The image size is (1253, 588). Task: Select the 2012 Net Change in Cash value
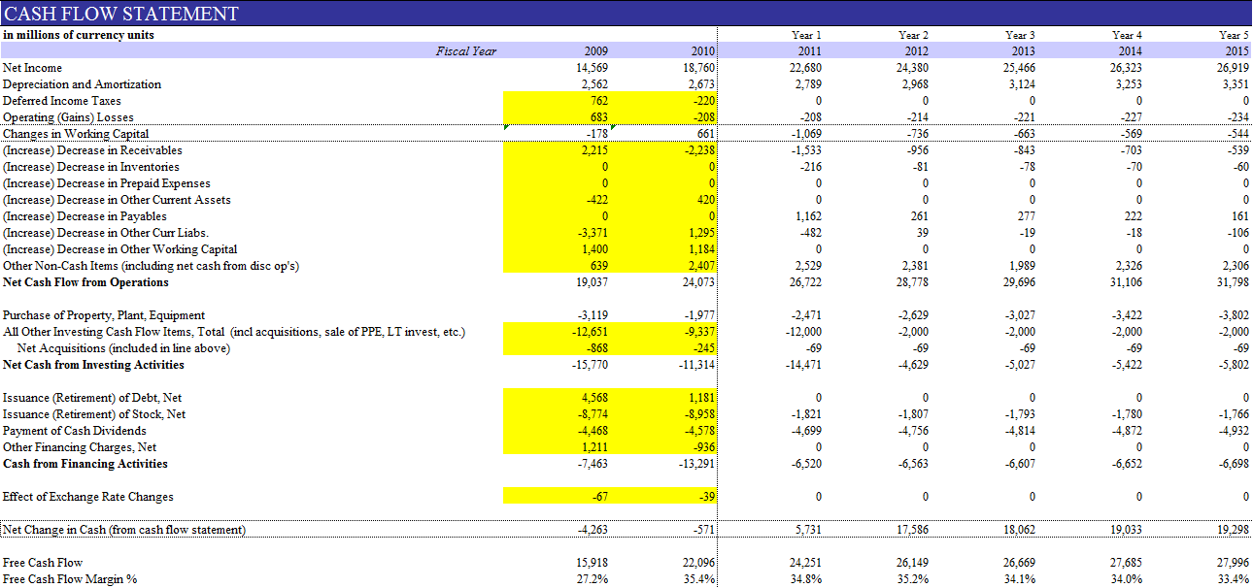click(x=911, y=530)
